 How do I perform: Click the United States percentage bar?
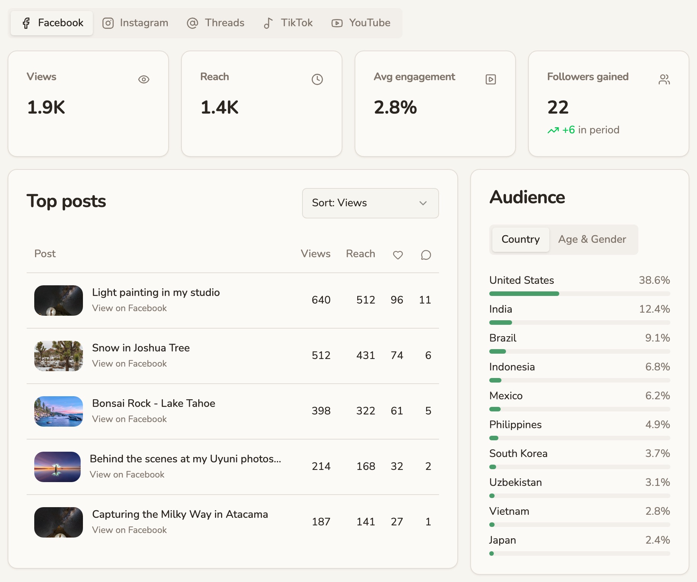[579, 294]
